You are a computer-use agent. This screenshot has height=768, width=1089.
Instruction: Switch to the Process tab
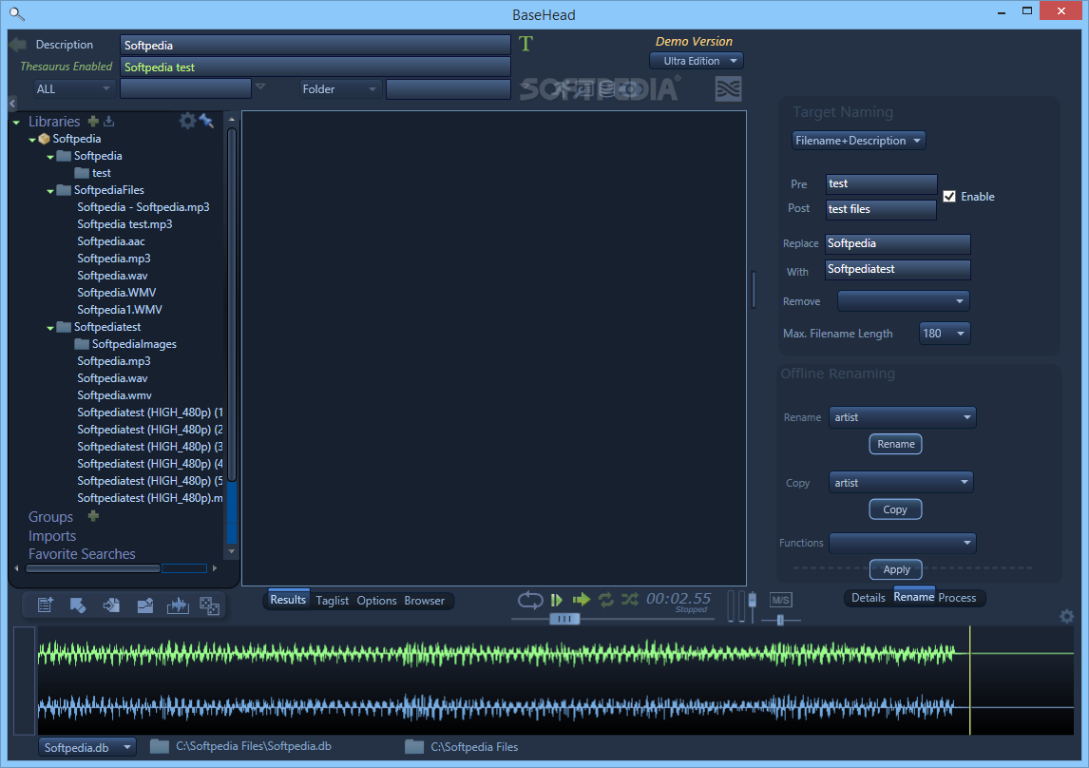point(957,598)
